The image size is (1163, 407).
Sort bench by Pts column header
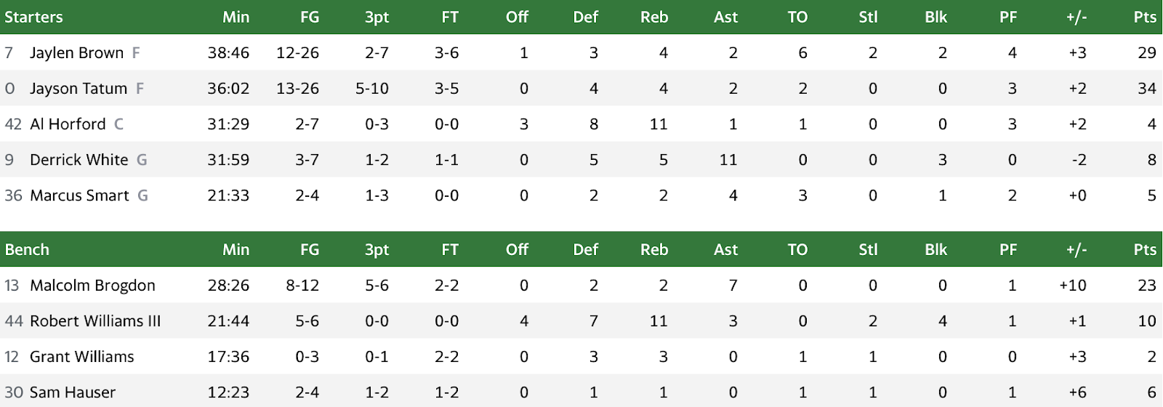[1145, 250]
